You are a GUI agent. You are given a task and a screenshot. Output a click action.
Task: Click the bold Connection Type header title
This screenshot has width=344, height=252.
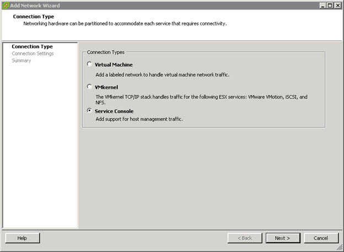click(33, 17)
